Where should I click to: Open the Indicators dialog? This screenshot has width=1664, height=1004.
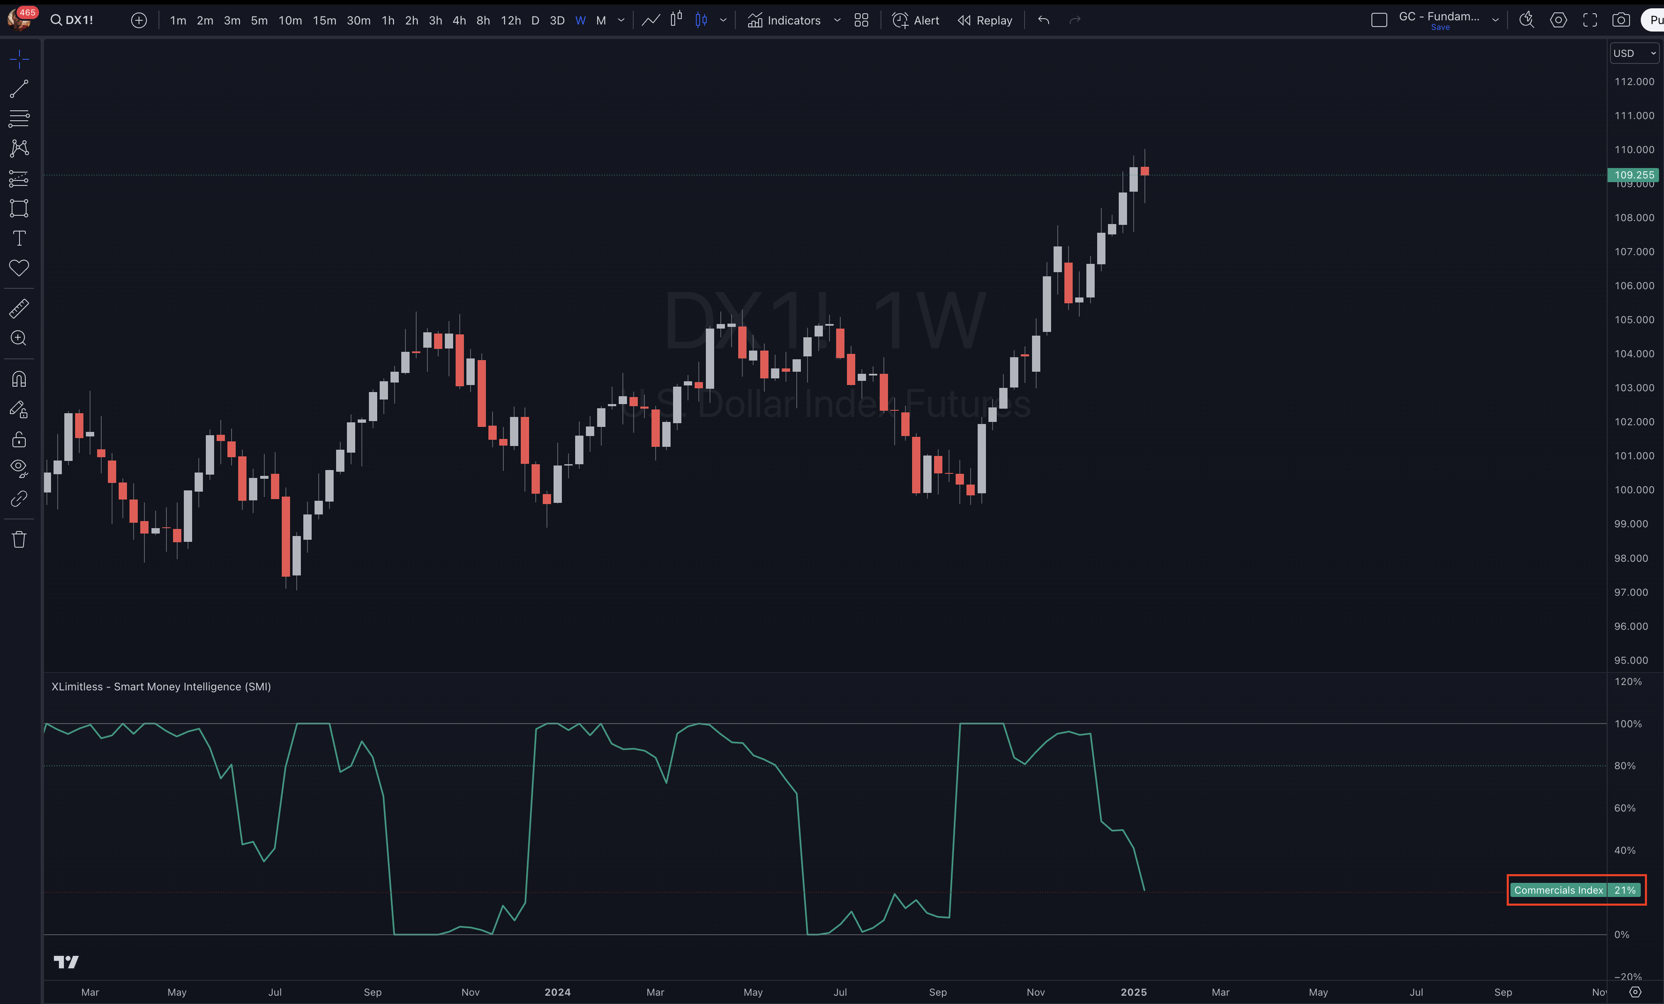tap(784, 20)
